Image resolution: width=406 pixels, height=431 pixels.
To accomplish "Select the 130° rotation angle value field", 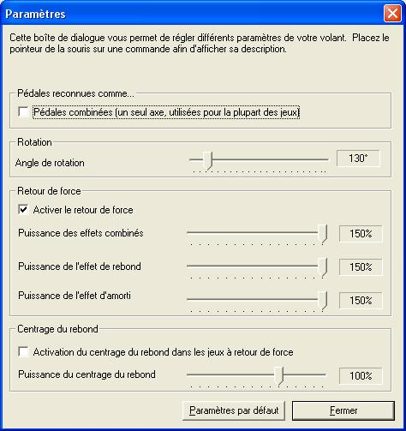I will (358, 158).
